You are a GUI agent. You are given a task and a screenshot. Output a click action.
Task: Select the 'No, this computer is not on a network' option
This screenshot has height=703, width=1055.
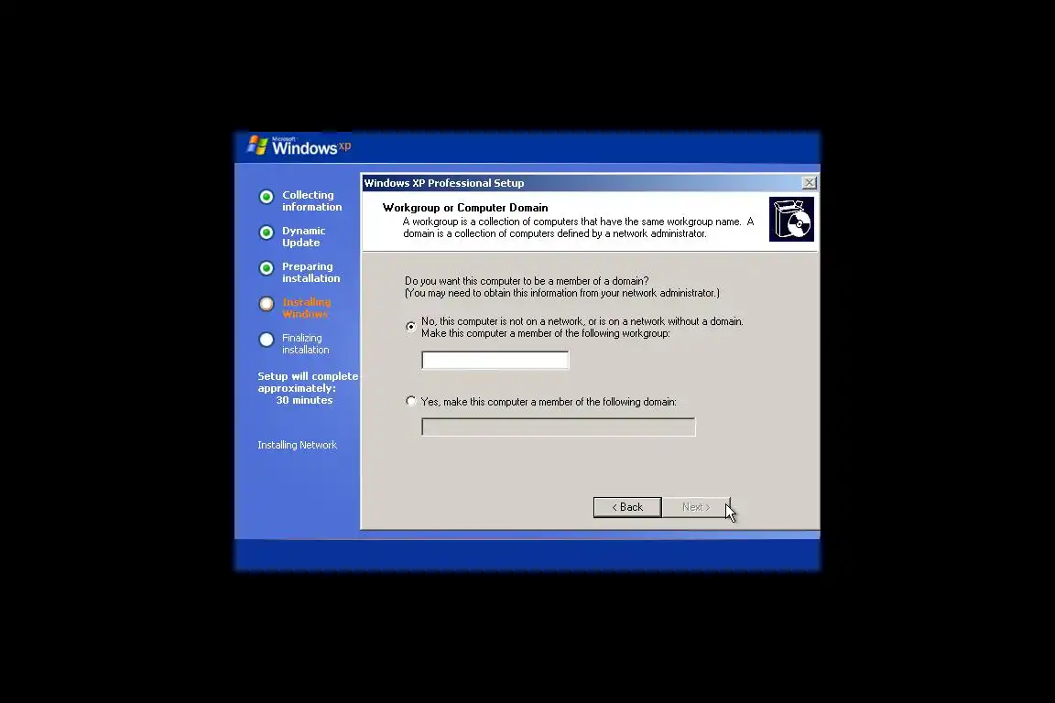411,327
